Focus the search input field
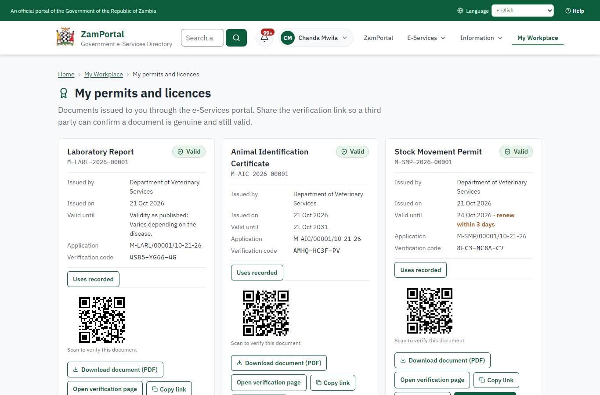The height and width of the screenshot is (395, 600). [202, 38]
